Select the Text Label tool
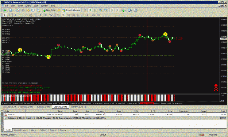228x137 pixels. [x=46, y=15]
